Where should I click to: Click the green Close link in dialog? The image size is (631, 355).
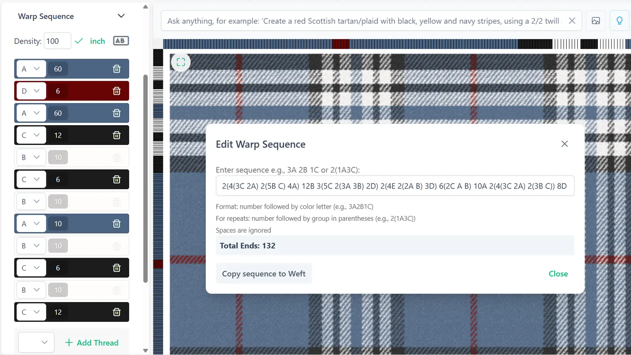pyautogui.click(x=558, y=274)
